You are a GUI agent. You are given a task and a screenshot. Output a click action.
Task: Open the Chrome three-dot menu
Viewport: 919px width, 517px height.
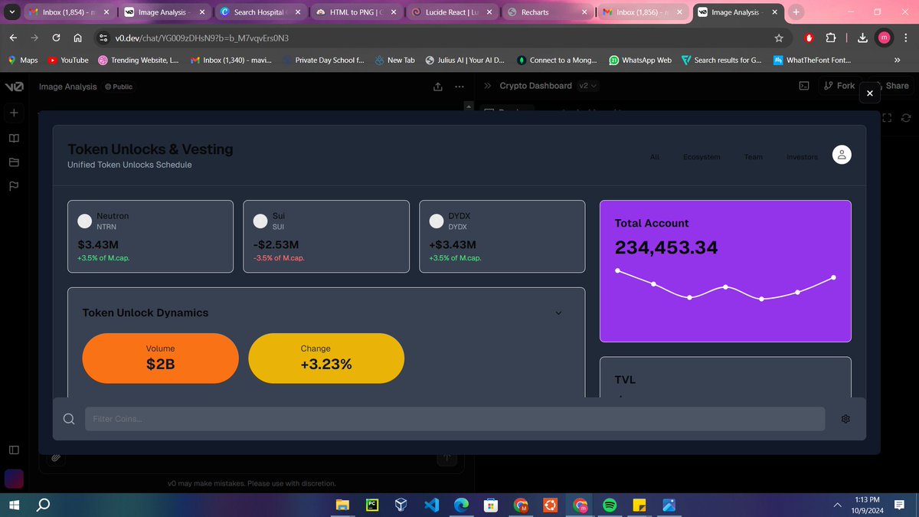[x=906, y=38]
